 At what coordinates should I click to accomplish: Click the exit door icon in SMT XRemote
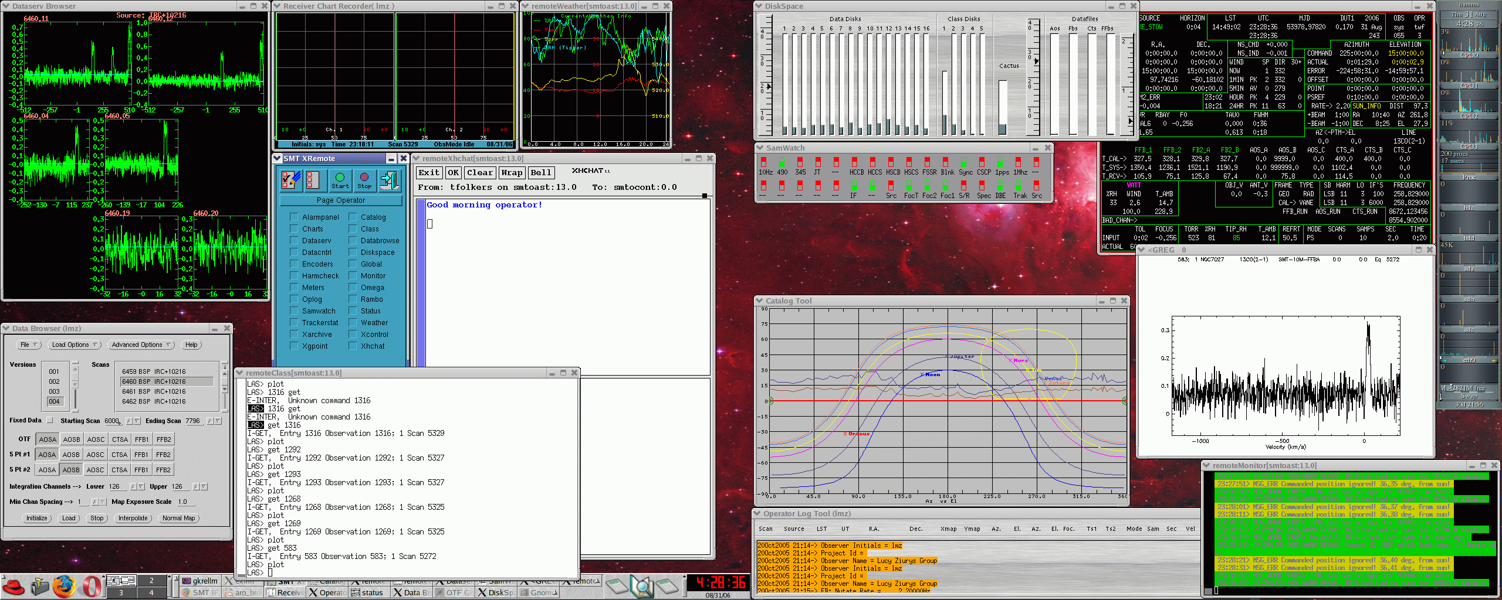point(389,180)
